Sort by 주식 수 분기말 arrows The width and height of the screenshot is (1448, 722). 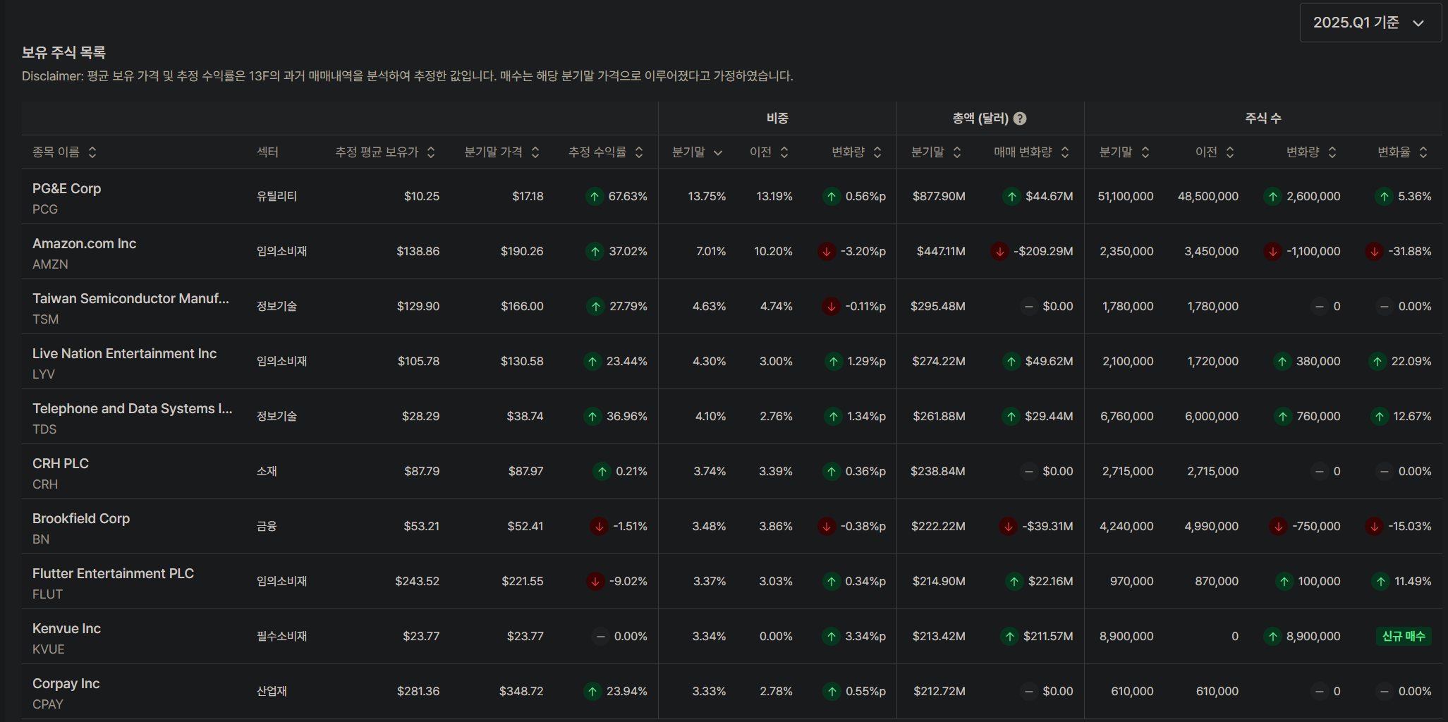tap(1145, 152)
